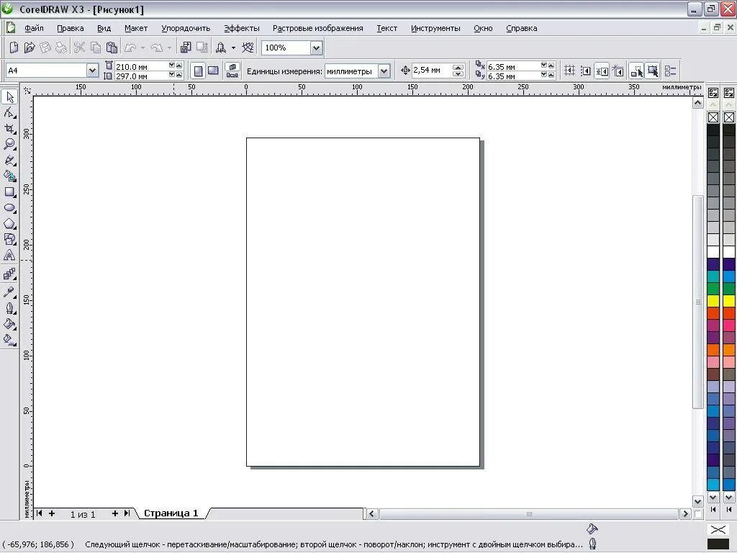737x553 pixels.
Task: Go to first page button
Action: (x=40, y=513)
